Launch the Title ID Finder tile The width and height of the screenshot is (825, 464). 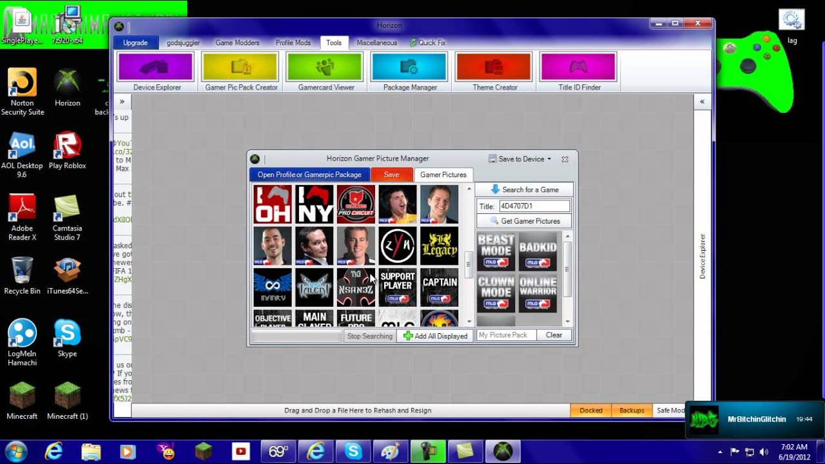point(579,72)
